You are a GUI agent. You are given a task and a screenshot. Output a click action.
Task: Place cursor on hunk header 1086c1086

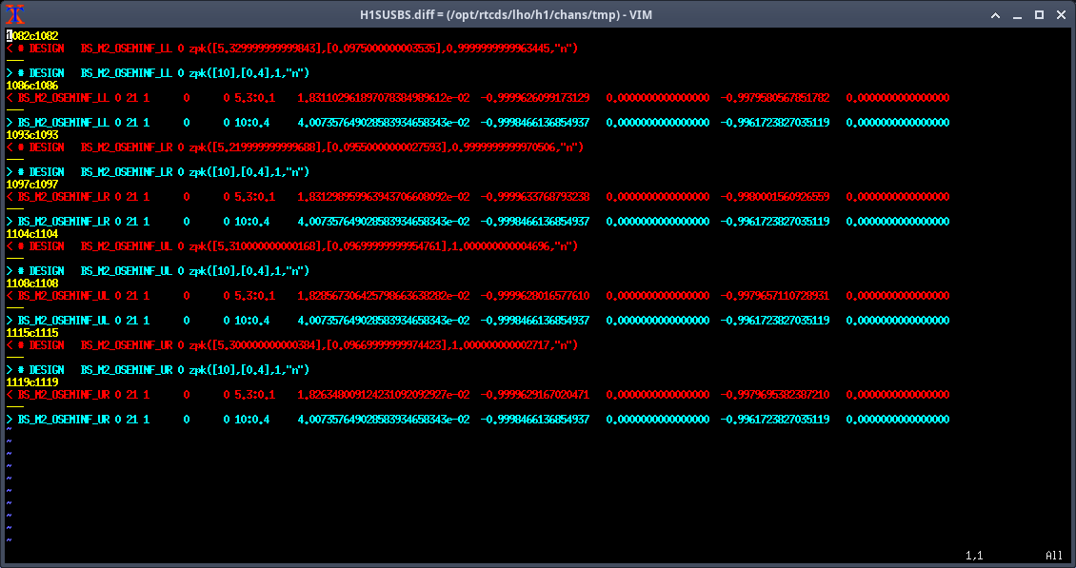click(x=32, y=86)
